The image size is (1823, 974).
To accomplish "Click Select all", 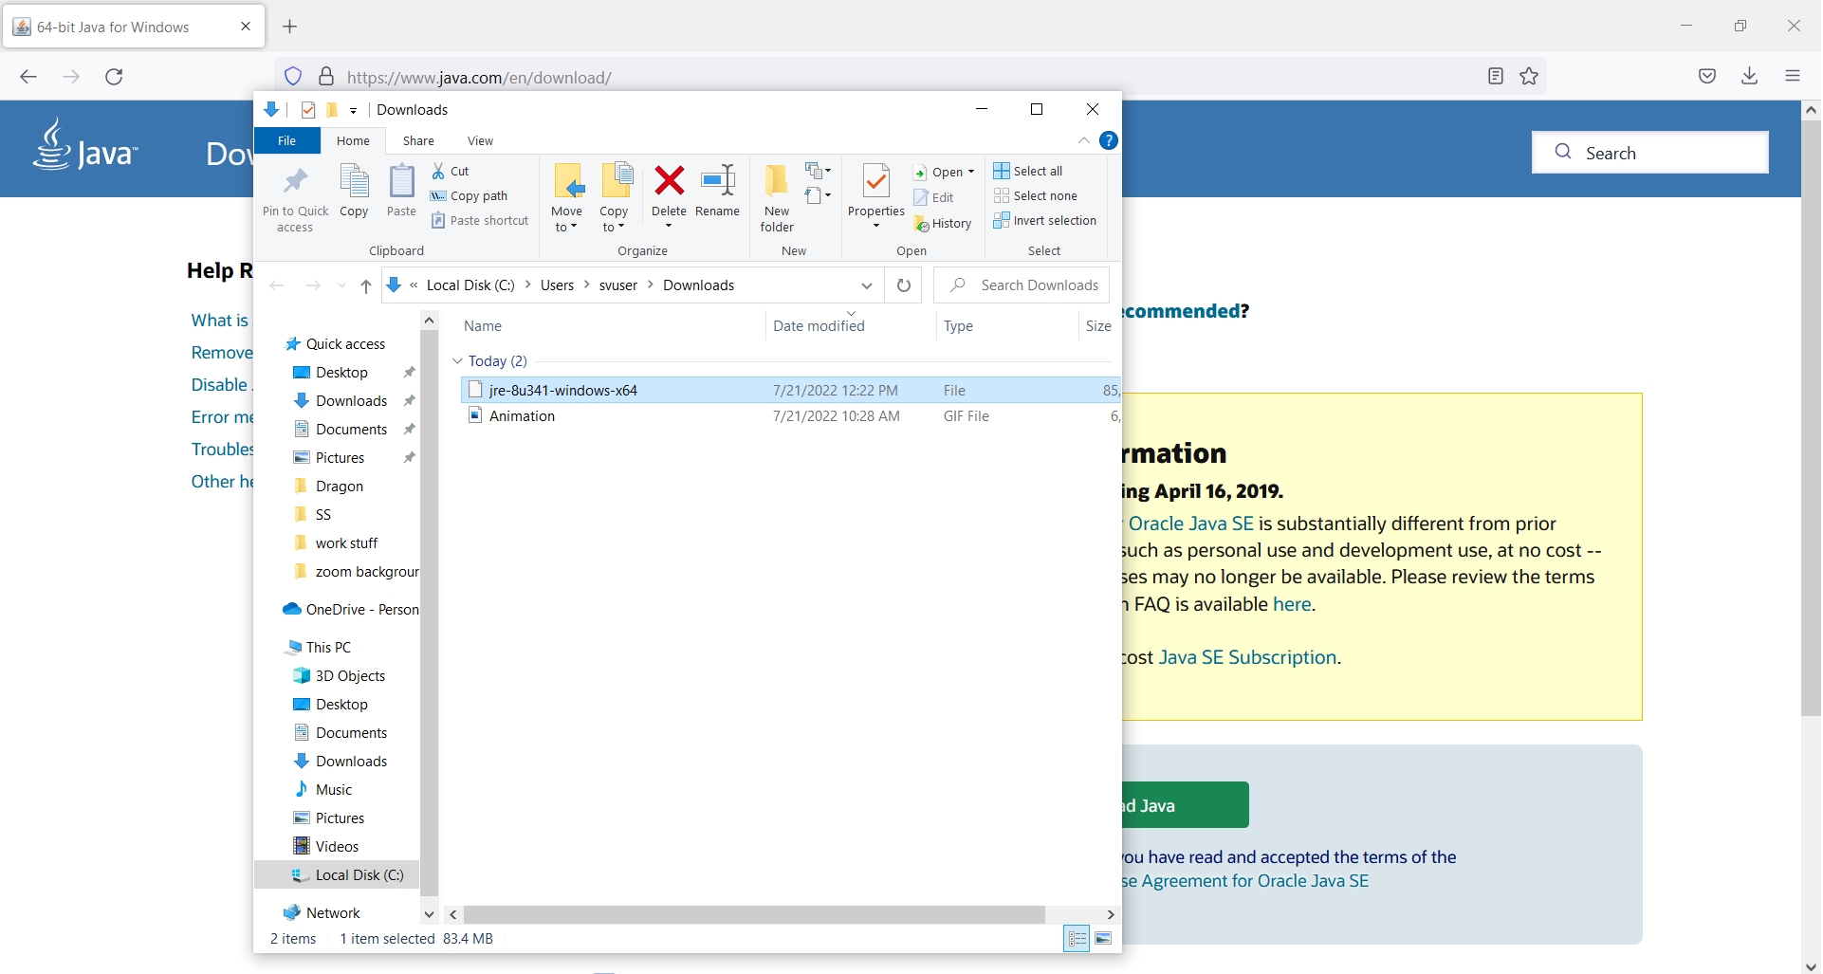I will coord(1028,171).
